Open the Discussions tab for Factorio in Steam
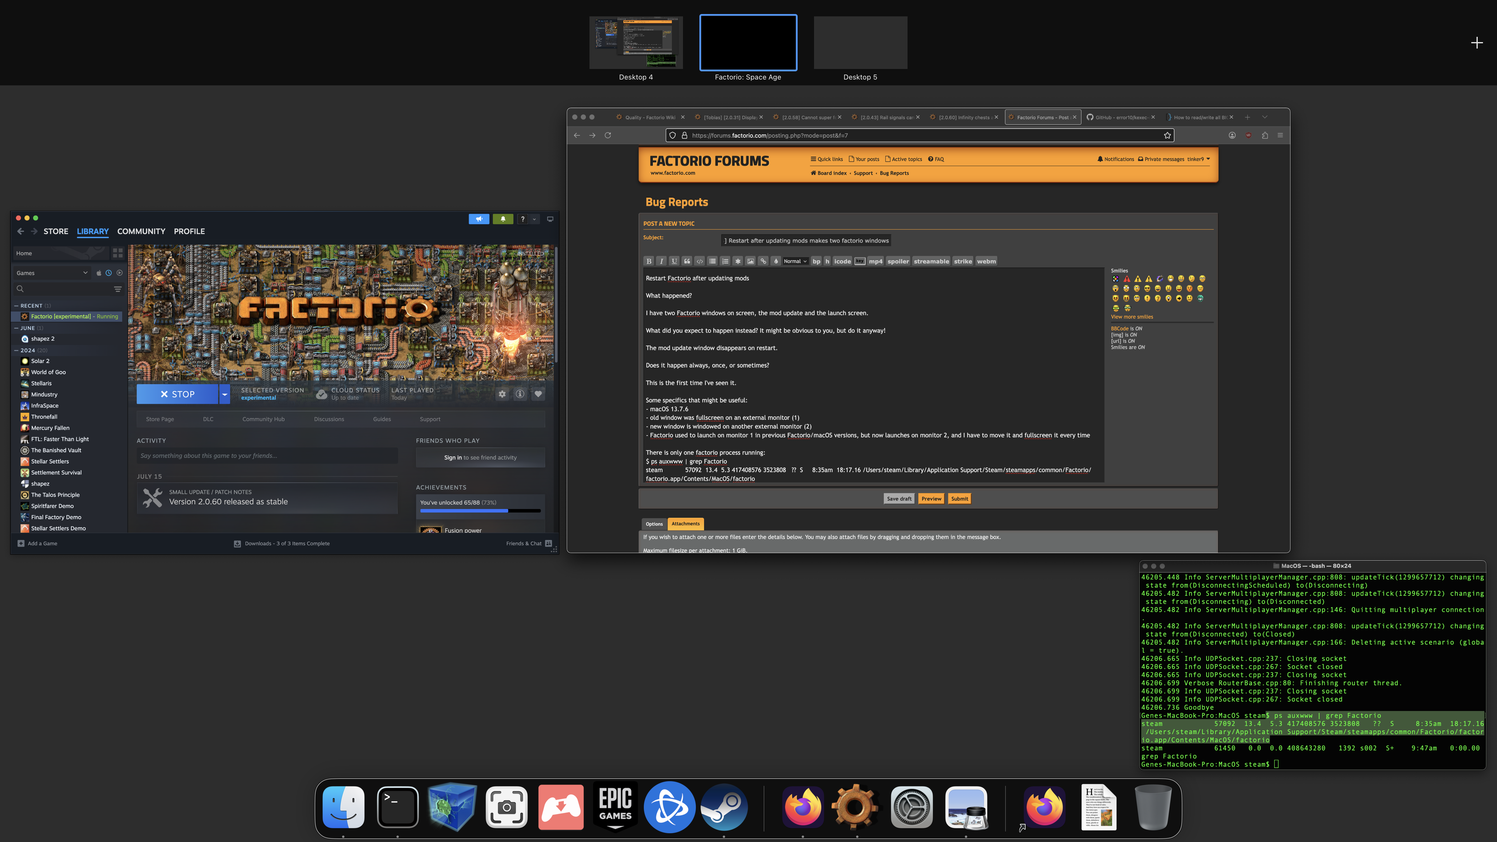 (x=329, y=420)
